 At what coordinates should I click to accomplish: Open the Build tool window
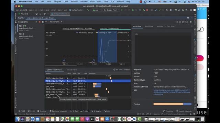[107, 111]
